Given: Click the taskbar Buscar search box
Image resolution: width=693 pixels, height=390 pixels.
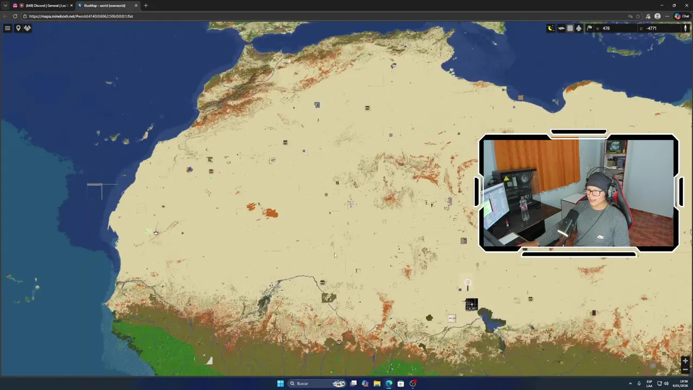Looking at the screenshot, I should (x=317, y=383).
